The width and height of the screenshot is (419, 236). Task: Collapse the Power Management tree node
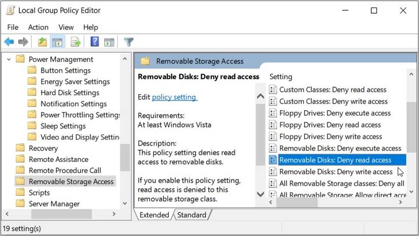tap(9, 59)
